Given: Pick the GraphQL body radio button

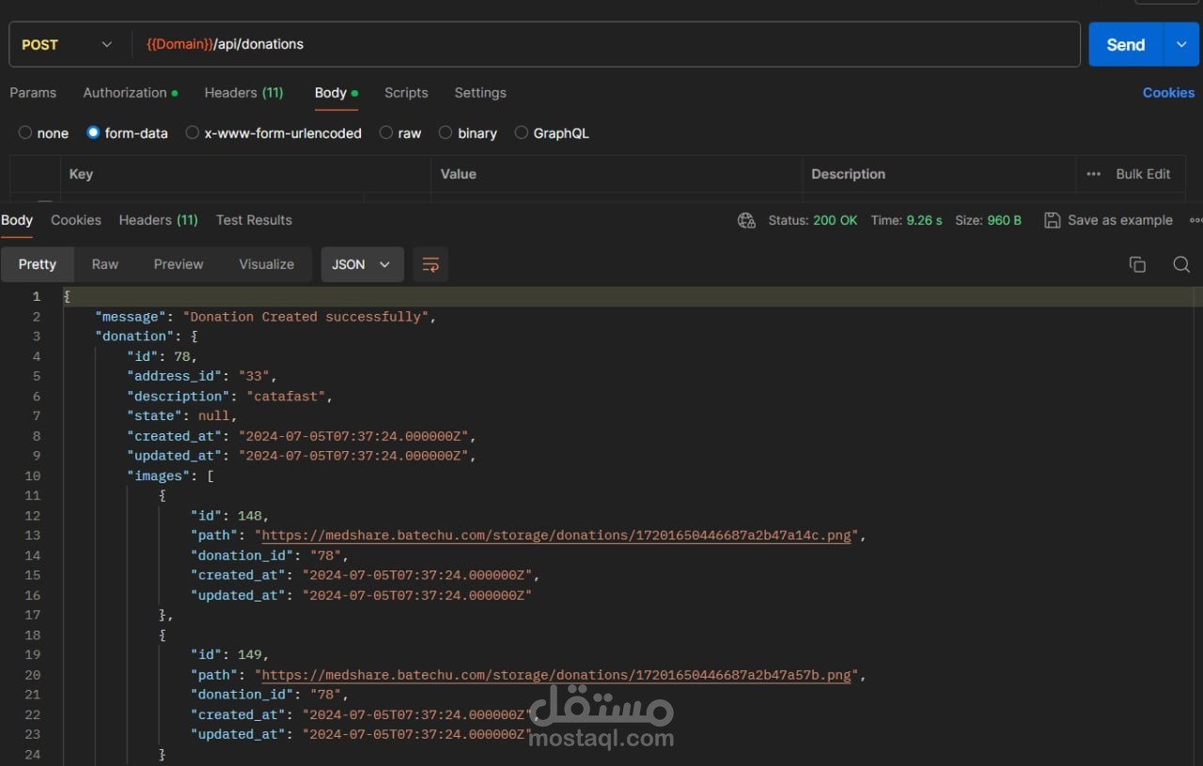Looking at the screenshot, I should (x=522, y=133).
